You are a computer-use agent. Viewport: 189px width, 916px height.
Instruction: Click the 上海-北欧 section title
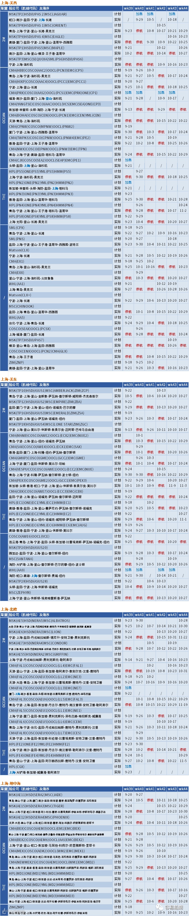(x=8, y=609)
